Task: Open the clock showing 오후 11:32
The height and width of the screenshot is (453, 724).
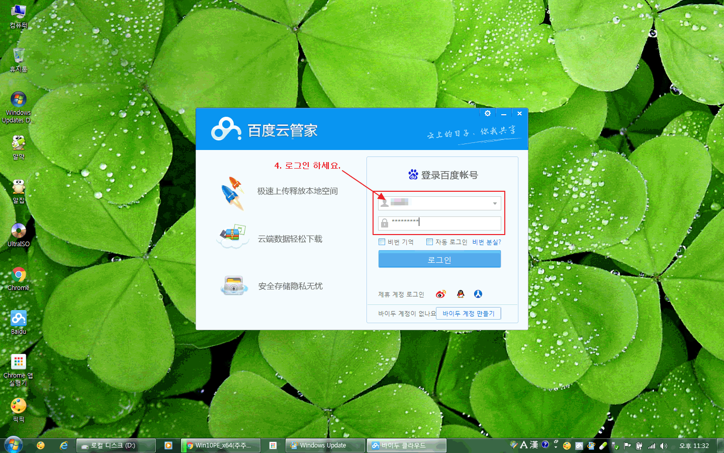Action: point(694,445)
